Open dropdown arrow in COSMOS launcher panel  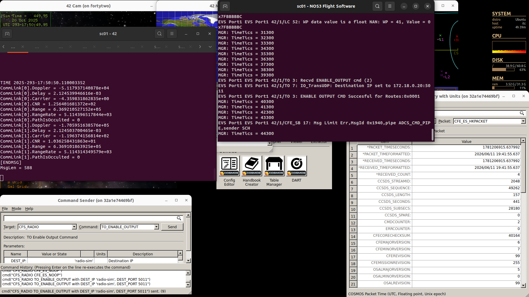click(270, 143)
